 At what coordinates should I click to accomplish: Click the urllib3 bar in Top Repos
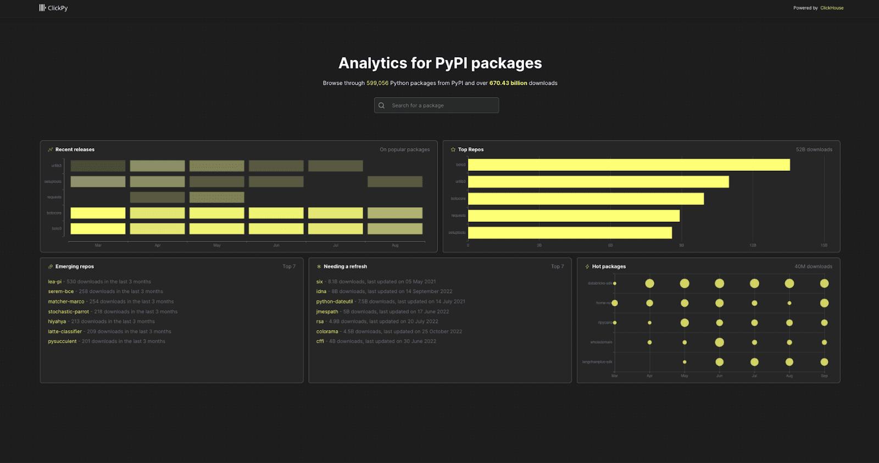(x=598, y=182)
